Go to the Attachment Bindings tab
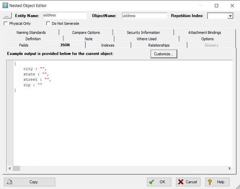 (x=205, y=32)
